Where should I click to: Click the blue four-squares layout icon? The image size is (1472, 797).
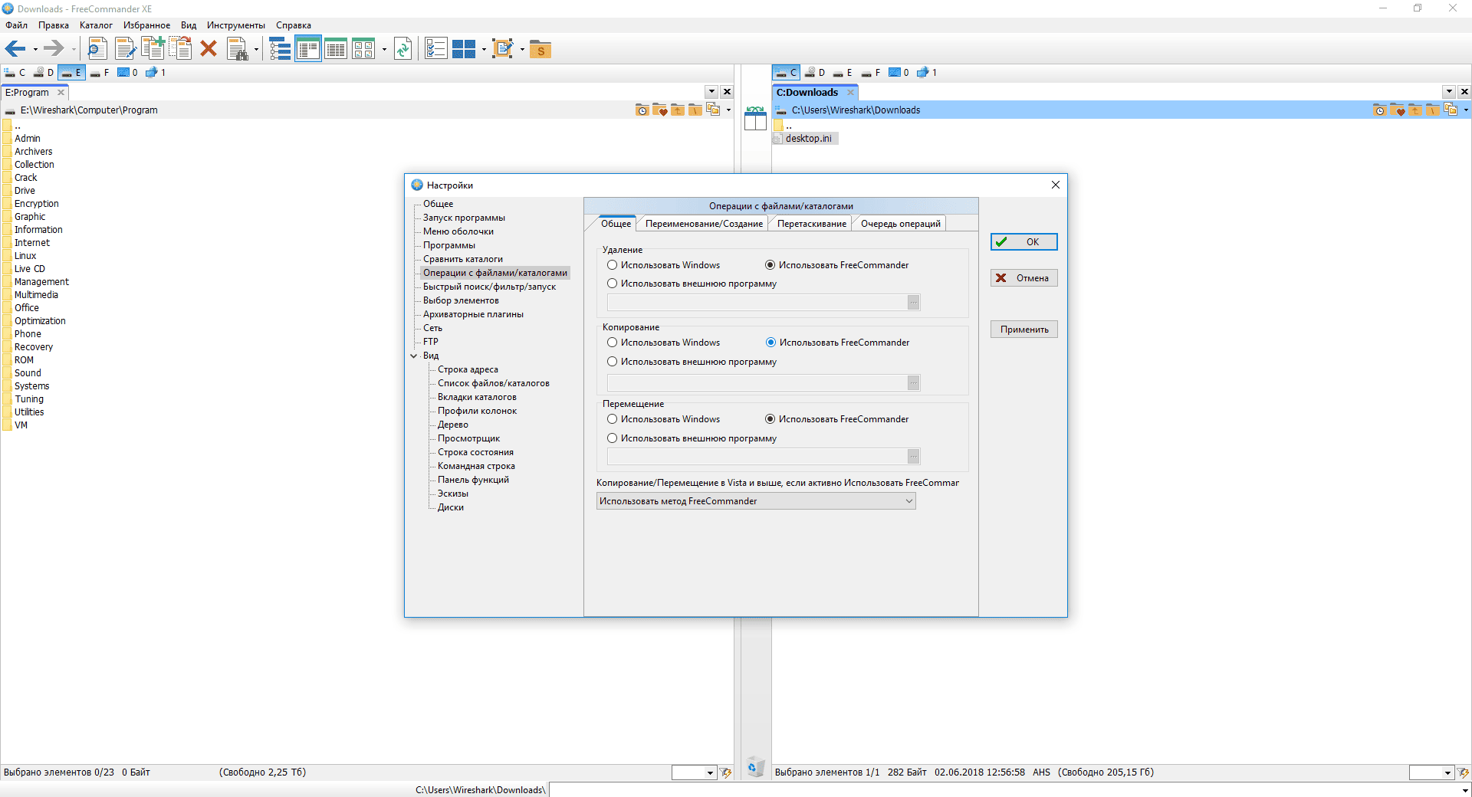[464, 49]
